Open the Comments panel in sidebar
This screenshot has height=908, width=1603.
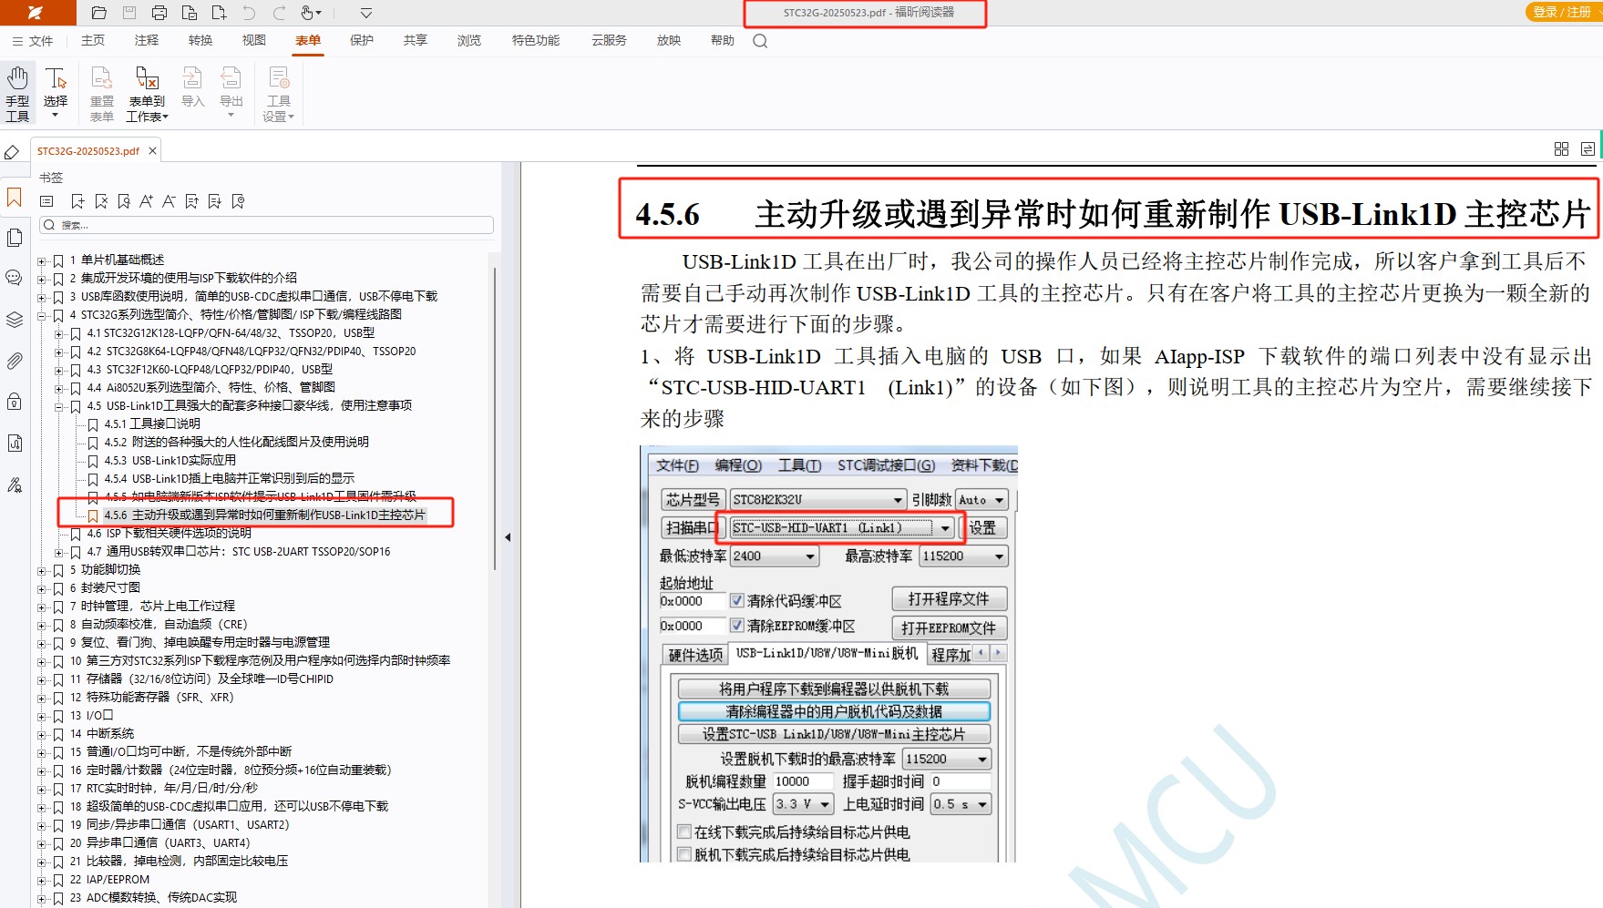coord(15,278)
